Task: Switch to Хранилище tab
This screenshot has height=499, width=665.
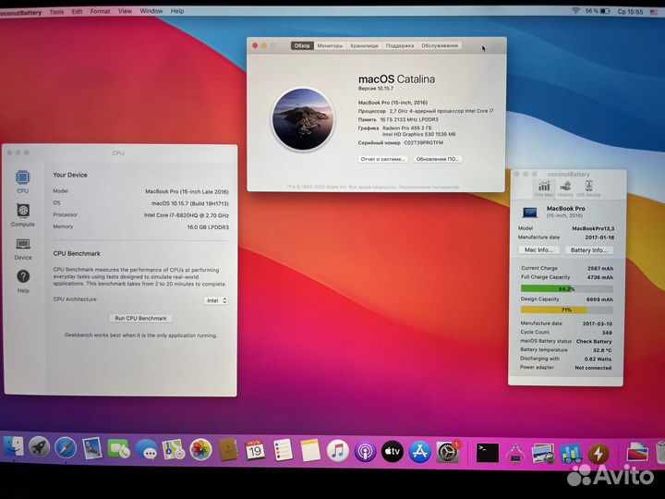Action: [x=364, y=45]
